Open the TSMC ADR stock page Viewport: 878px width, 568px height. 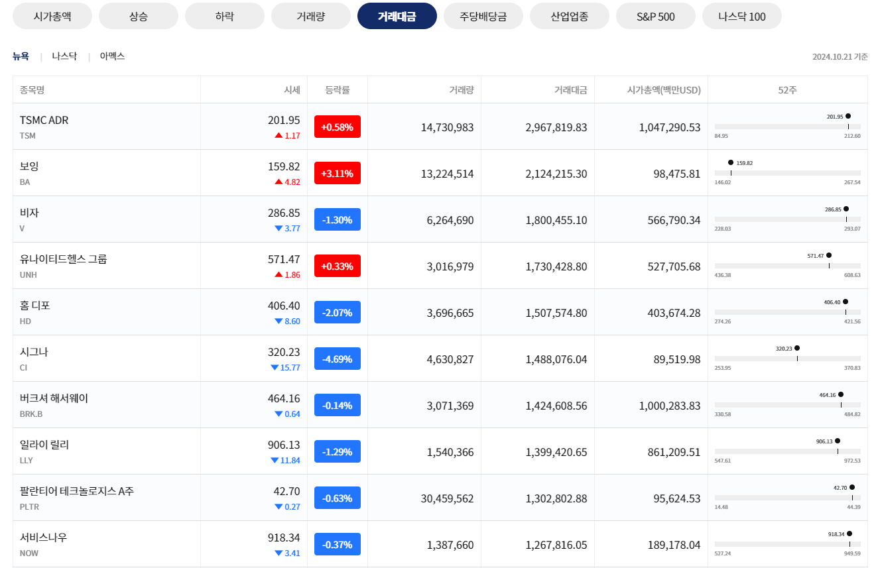tap(44, 120)
